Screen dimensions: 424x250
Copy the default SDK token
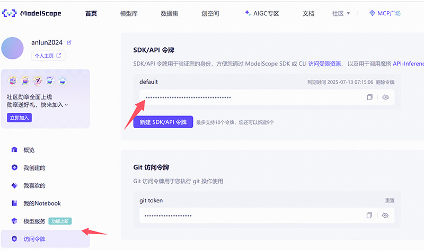[369, 97]
